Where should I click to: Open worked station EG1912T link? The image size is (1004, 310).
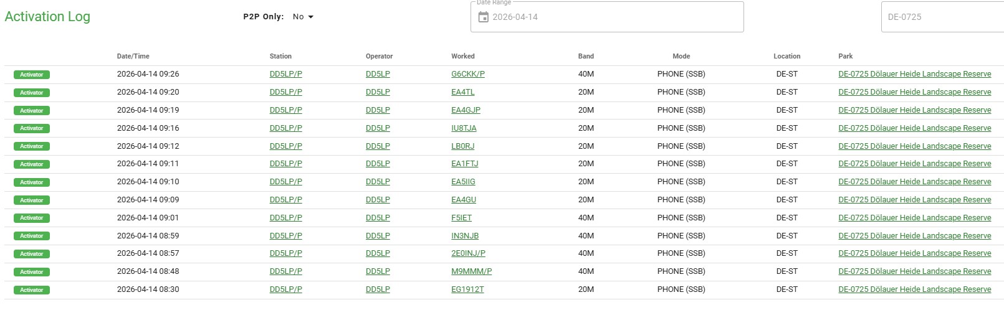467,289
